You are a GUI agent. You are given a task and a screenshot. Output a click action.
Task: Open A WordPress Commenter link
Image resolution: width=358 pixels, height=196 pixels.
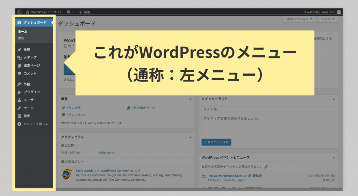coord(115,171)
